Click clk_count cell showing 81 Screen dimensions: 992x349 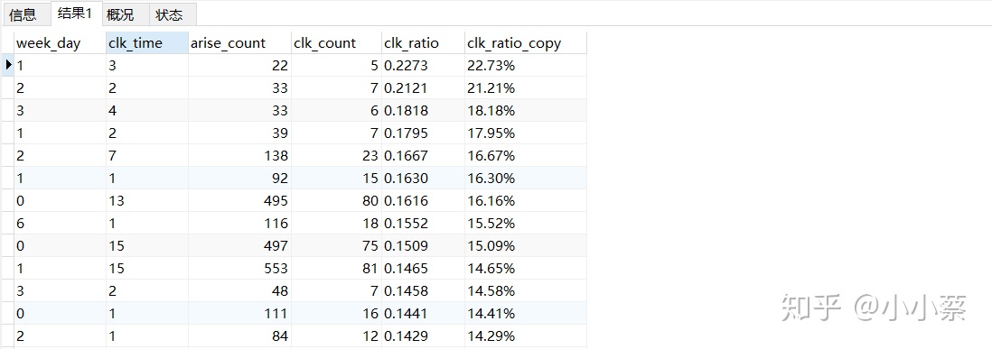[x=336, y=268]
